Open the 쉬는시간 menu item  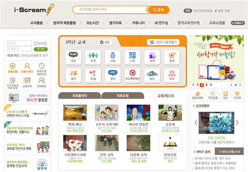click(x=93, y=23)
